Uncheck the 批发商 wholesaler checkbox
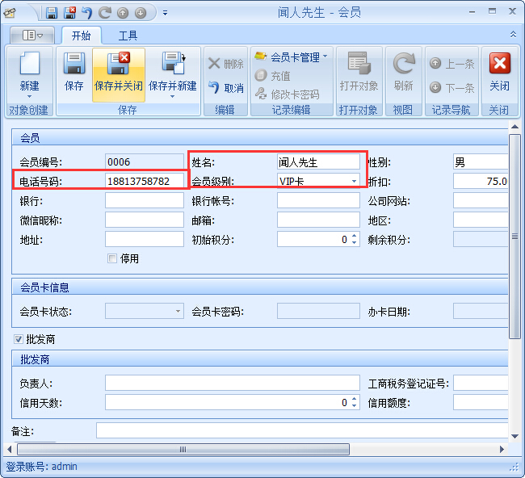525x478 pixels. click(x=19, y=339)
